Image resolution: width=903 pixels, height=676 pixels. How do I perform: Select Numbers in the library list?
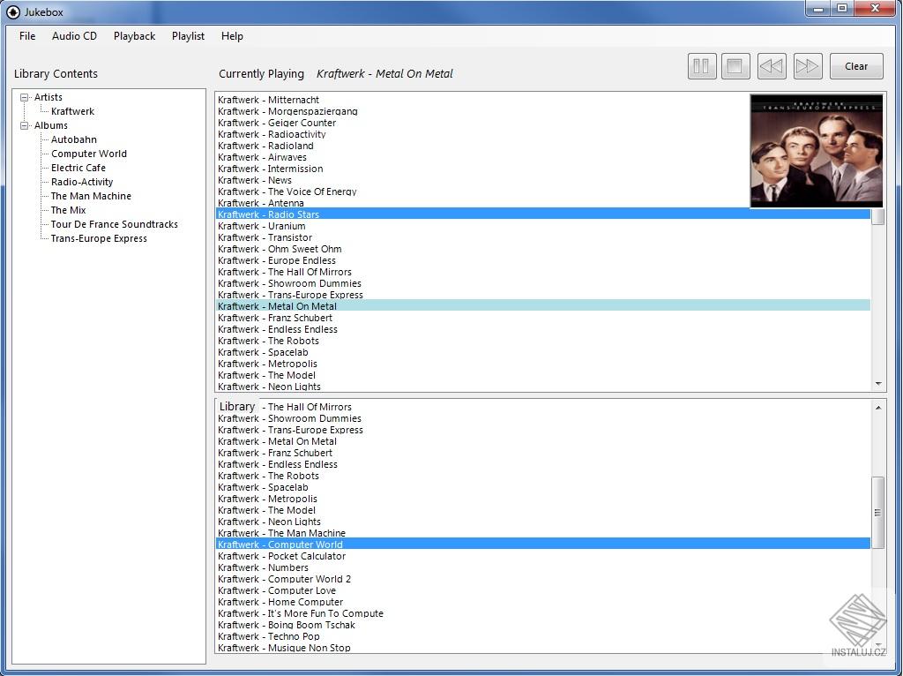pos(263,567)
